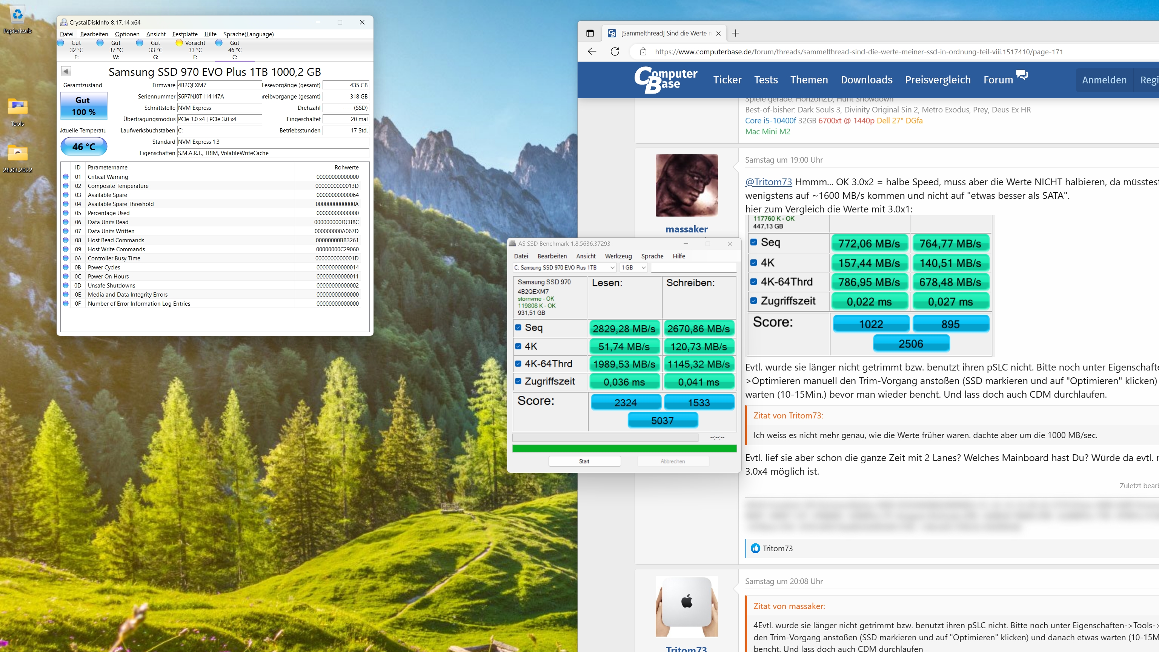
Task: Toggle the 4K-64Thrd test checkbox
Action: [x=518, y=364]
